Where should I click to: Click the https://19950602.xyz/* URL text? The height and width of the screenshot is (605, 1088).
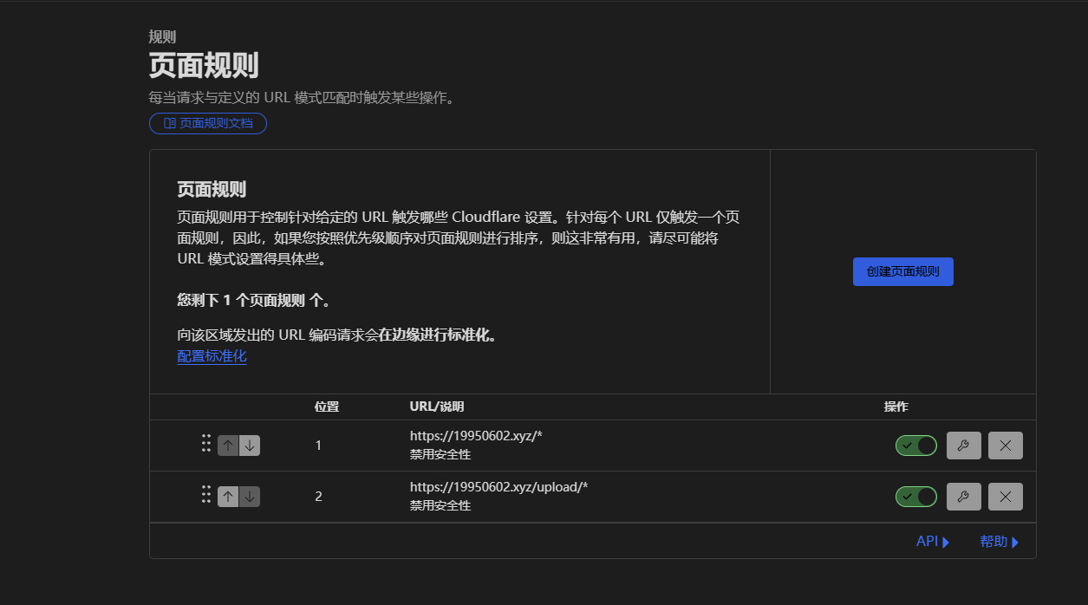click(476, 436)
